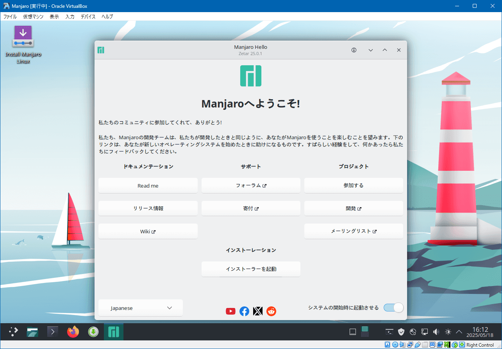The width and height of the screenshot is (502, 349).
Task: Click the Read me button
Action: (148, 186)
